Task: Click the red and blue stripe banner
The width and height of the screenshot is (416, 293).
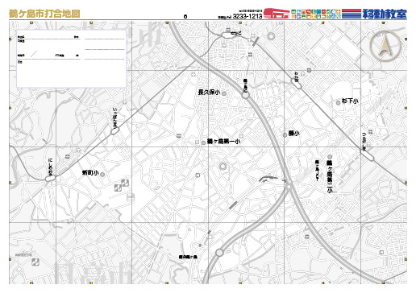Action: (x=352, y=14)
